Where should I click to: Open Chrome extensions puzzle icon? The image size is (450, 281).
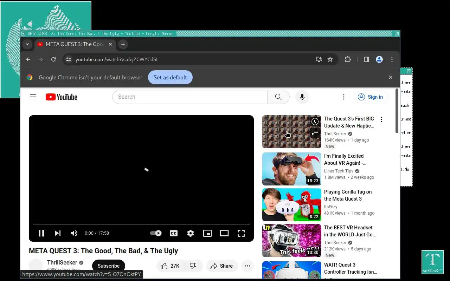pos(348,59)
